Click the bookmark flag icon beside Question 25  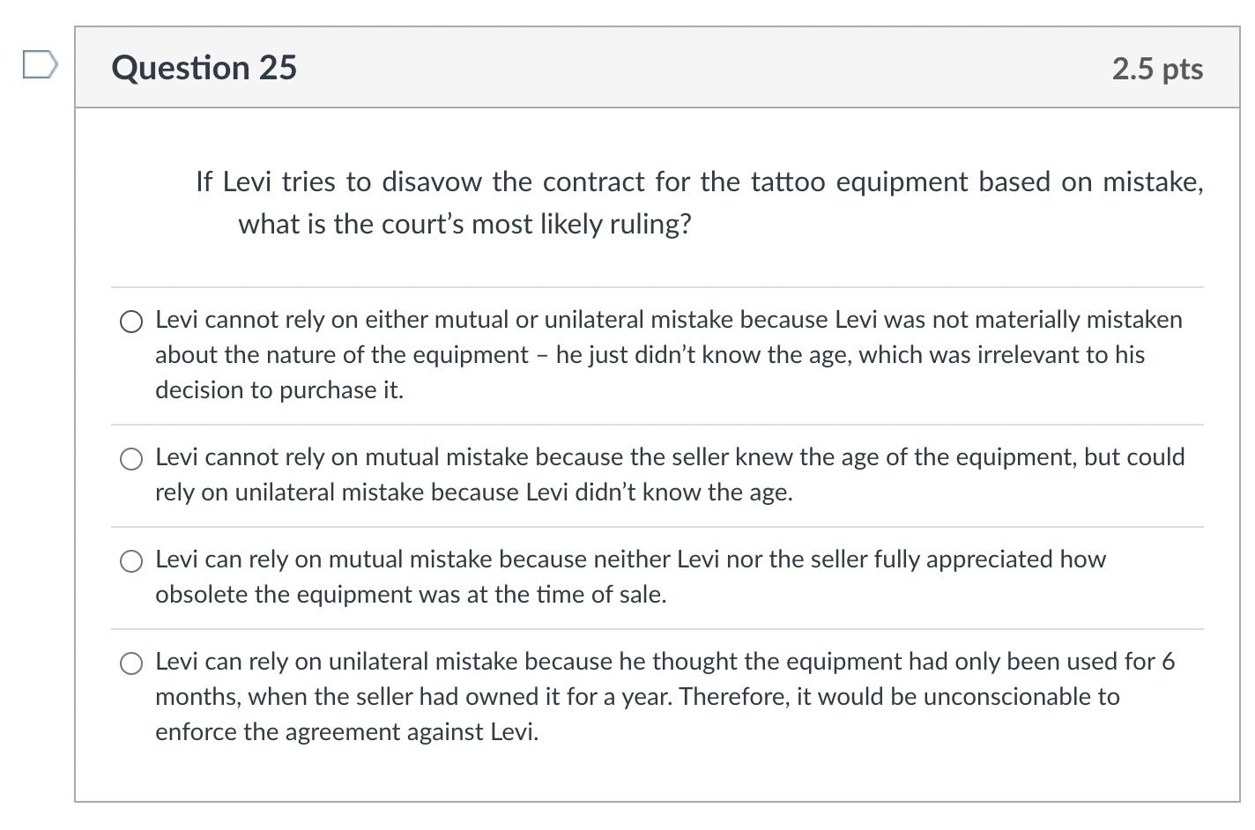point(39,65)
